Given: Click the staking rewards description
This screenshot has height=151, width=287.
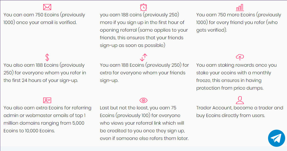Looking at the screenshot, I should click(236, 77).
